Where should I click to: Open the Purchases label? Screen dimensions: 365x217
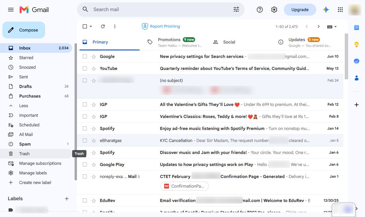click(x=36, y=96)
